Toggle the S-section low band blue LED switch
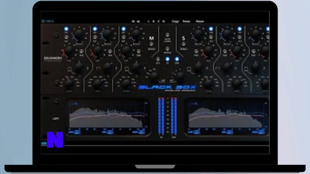This screenshot has width=310, height=174. [x=211, y=29]
